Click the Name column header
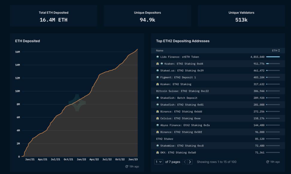Image resolution: width=291 pixels, height=174 pixels. click(x=160, y=51)
